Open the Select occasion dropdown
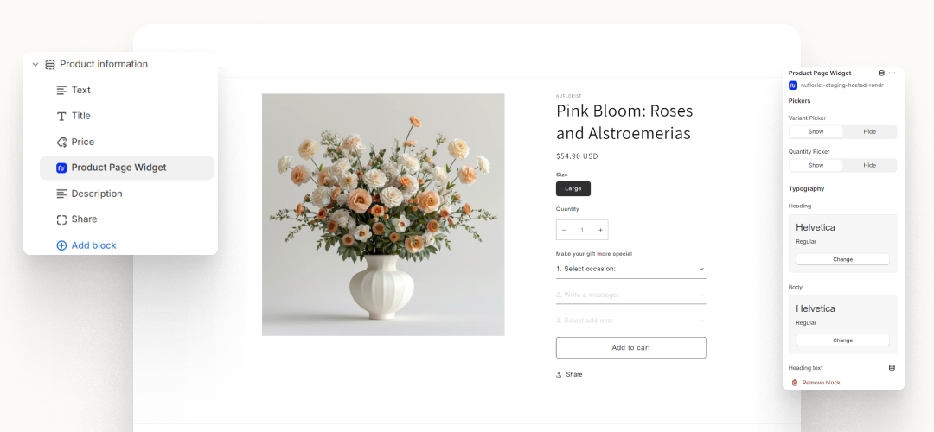The width and height of the screenshot is (934, 432). point(630,269)
